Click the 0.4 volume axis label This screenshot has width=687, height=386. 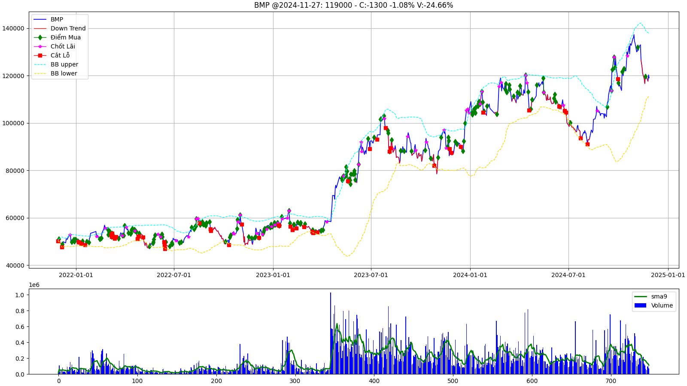[x=19, y=343]
